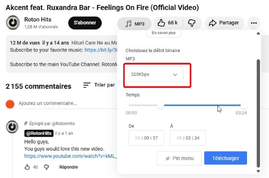The width and height of the screenshot is (269, 178).
Task: Click the '2 155 commentaires' heading
Action: (39, 86)
